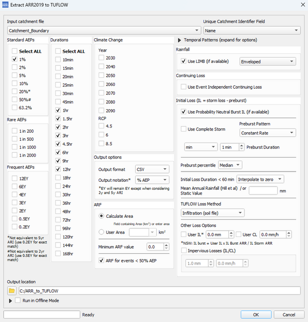Screen dimensions: 308x322
Task: Tick the 2030 climate change year
Action: tap(101, 58)
